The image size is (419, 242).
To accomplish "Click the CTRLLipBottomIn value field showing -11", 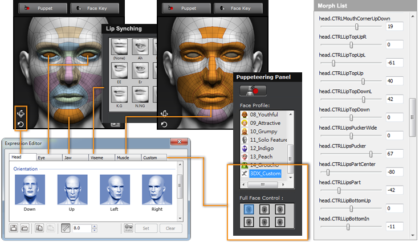I will pos(394,227).
